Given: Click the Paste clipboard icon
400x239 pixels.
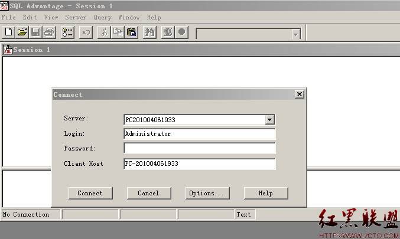Looking at the screenshot, I should pyautogui.click(x=131, y=32).
